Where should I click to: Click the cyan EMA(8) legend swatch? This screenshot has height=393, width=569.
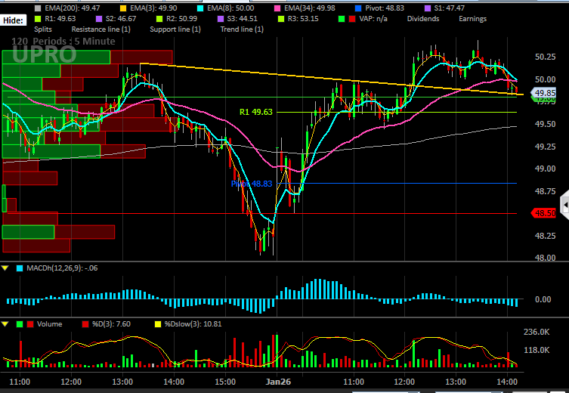tap(201, 8)
